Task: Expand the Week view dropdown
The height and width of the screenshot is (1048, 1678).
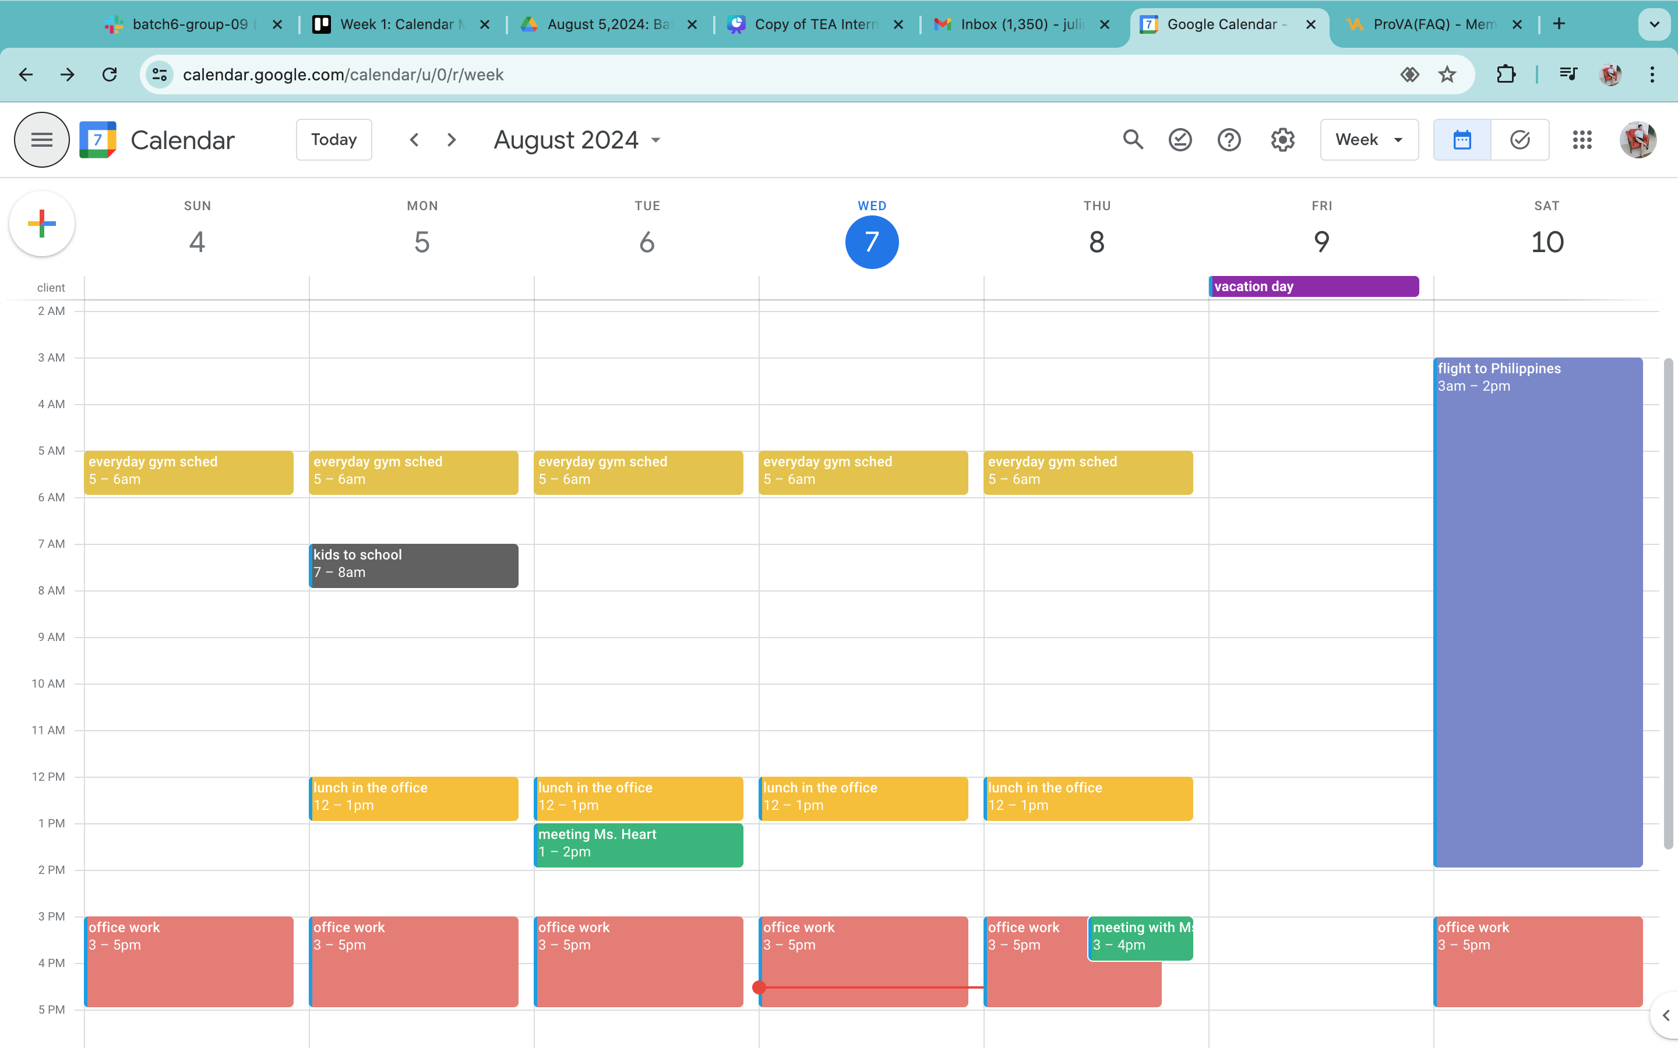Action: (1369, 140)
